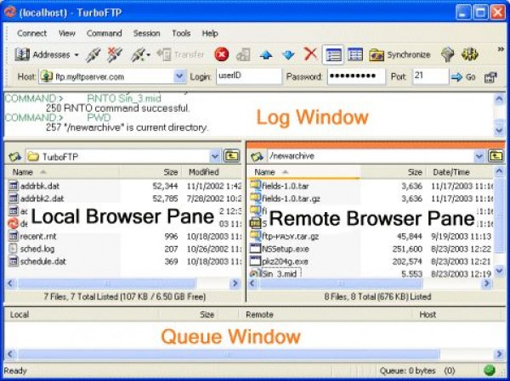Click the green connection status indicator

[x=489, y=370]
